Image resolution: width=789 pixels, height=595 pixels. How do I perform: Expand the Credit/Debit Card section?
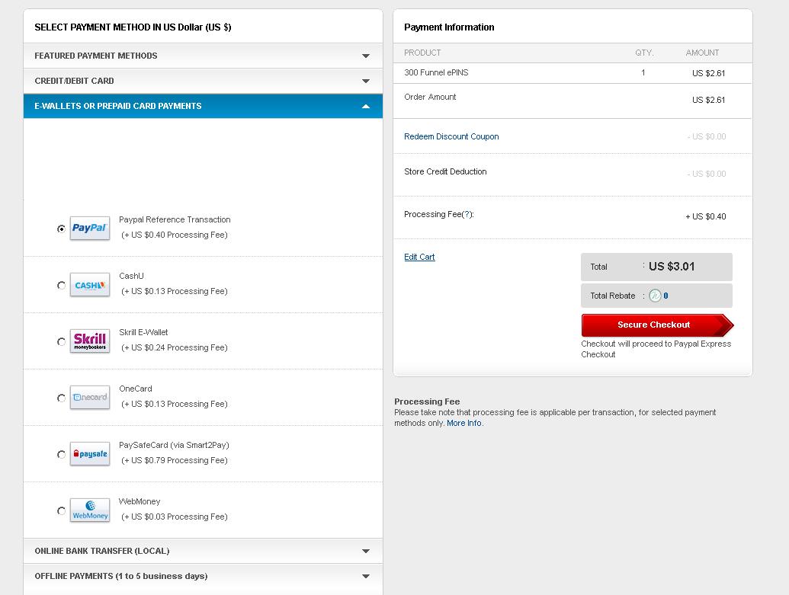click(203, 81)
